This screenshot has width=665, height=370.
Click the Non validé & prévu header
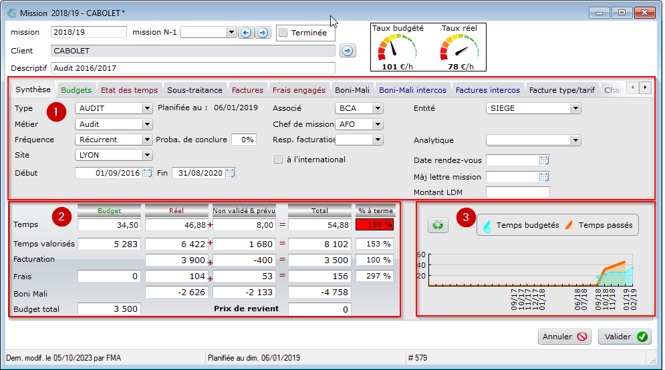(x=244, y=210)
